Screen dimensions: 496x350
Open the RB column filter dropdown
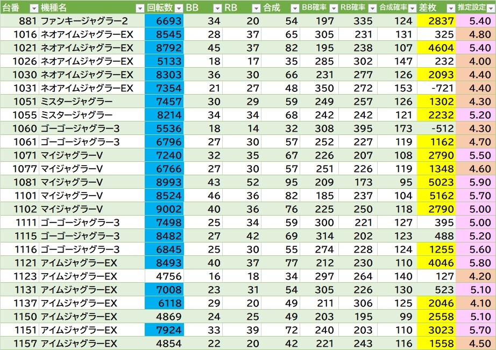pyautogui.click(x=256, y=8)
